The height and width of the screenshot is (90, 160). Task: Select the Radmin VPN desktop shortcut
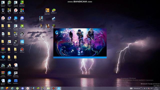tap(3, 58)
